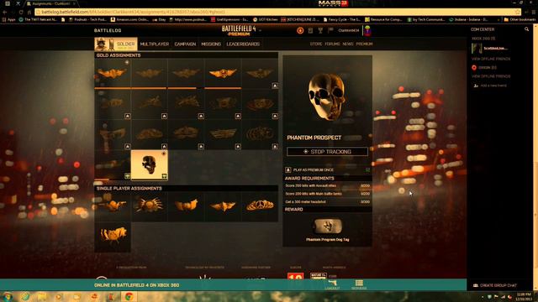The height and width of the screenshot is (302, 538).
Task: Click the ScottAndJoe friend name
Action: click(495, 49)
